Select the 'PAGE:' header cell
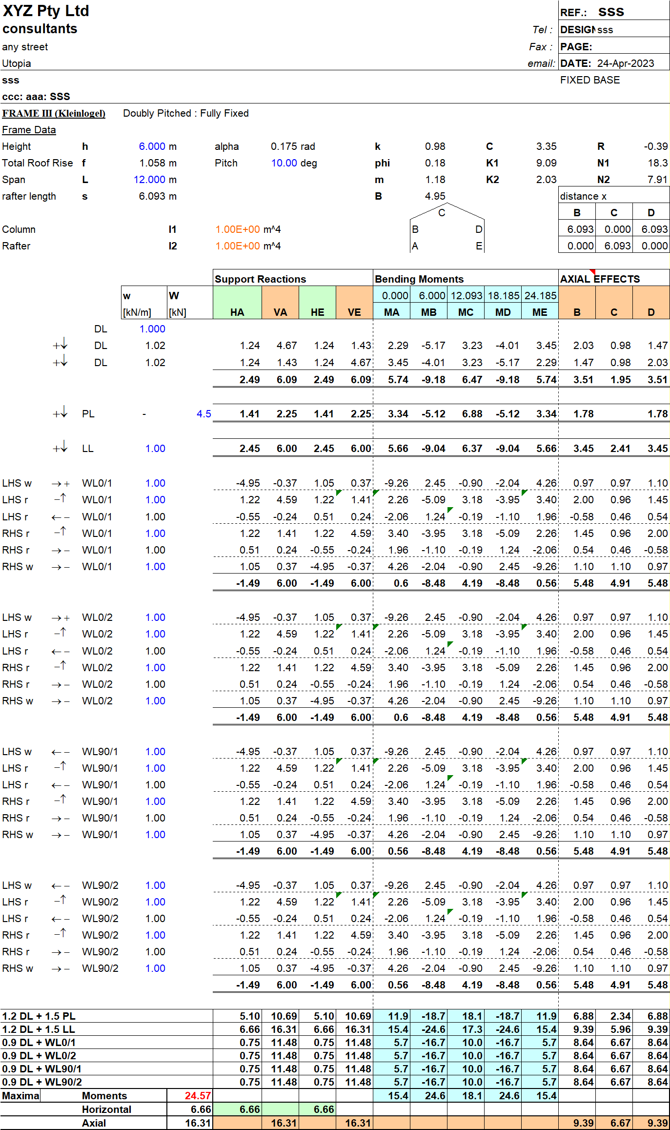 tap(576, 47)
